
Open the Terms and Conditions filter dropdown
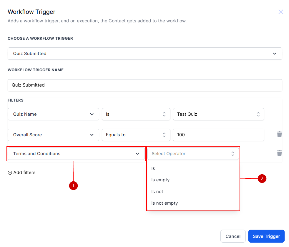point(76,154)
